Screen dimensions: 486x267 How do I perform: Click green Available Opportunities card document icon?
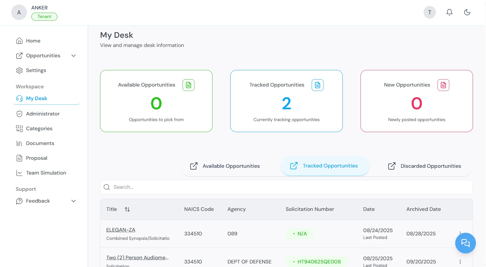click(189, 85)
